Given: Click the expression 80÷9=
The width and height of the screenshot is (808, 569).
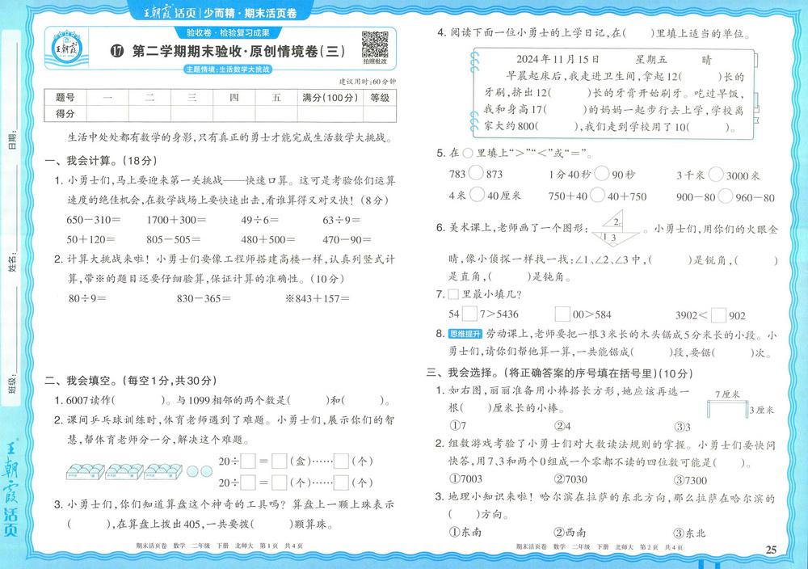Looking at the screenshot, I should coord(87,298).
